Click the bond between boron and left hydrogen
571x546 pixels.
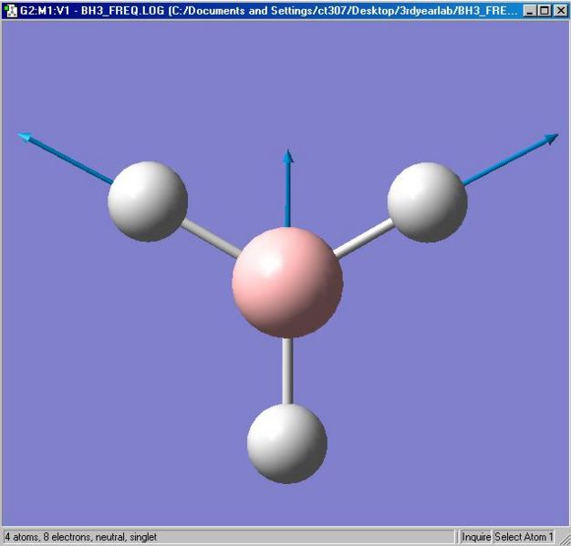point(211,238)
